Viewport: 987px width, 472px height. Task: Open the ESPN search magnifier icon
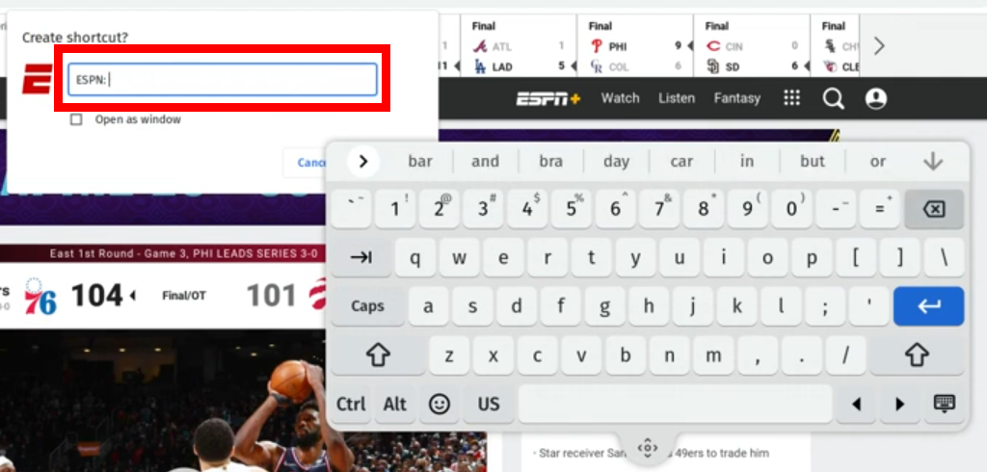point(834,98)
